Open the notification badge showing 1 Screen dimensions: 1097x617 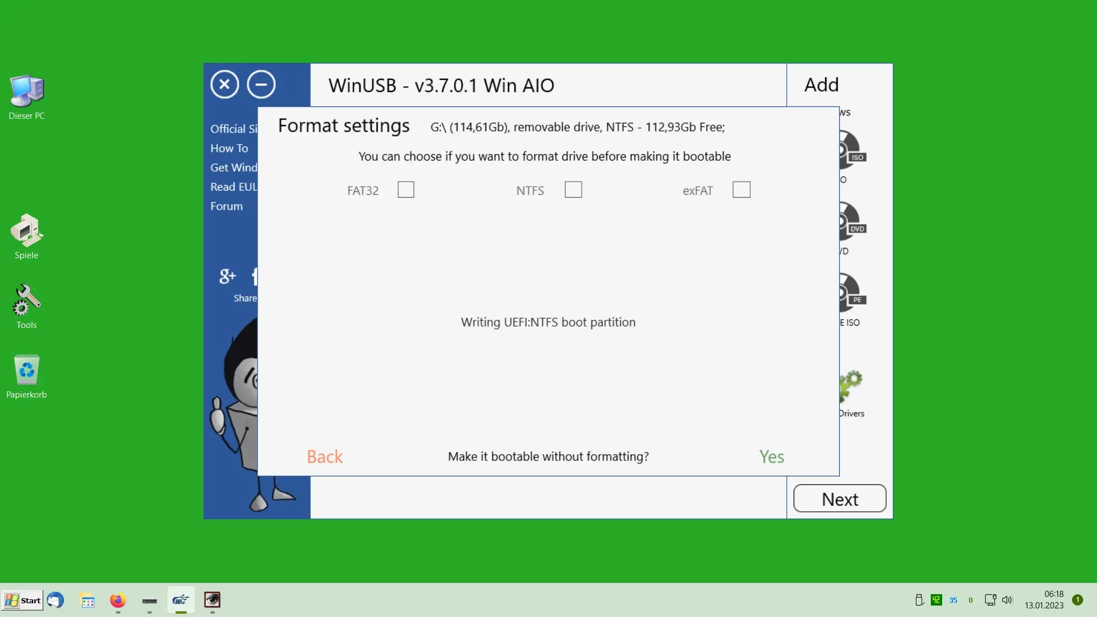coord(1078,600)
